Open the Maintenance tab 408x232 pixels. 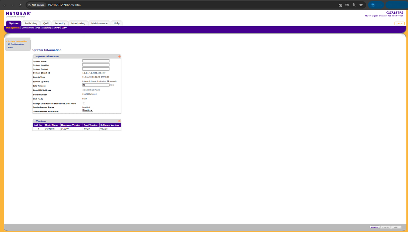(x=99, y=23)
